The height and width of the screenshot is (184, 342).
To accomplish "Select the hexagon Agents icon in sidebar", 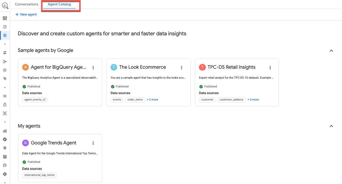I will [x=5, y=35].
